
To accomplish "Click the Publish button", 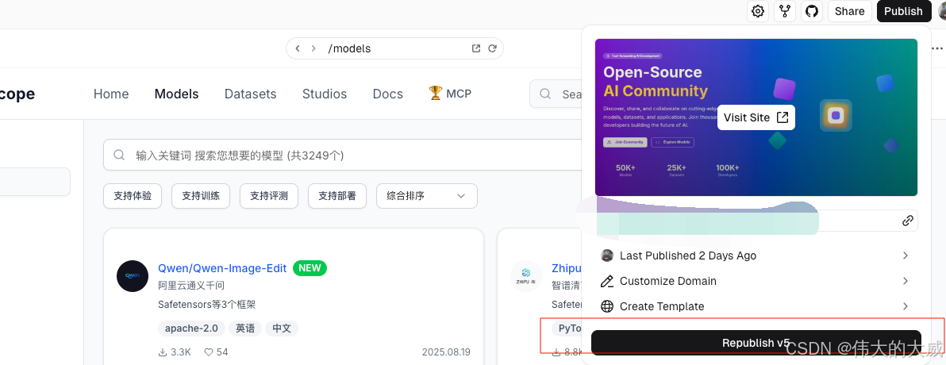I will pyautogui.click(x=903, y=11).
